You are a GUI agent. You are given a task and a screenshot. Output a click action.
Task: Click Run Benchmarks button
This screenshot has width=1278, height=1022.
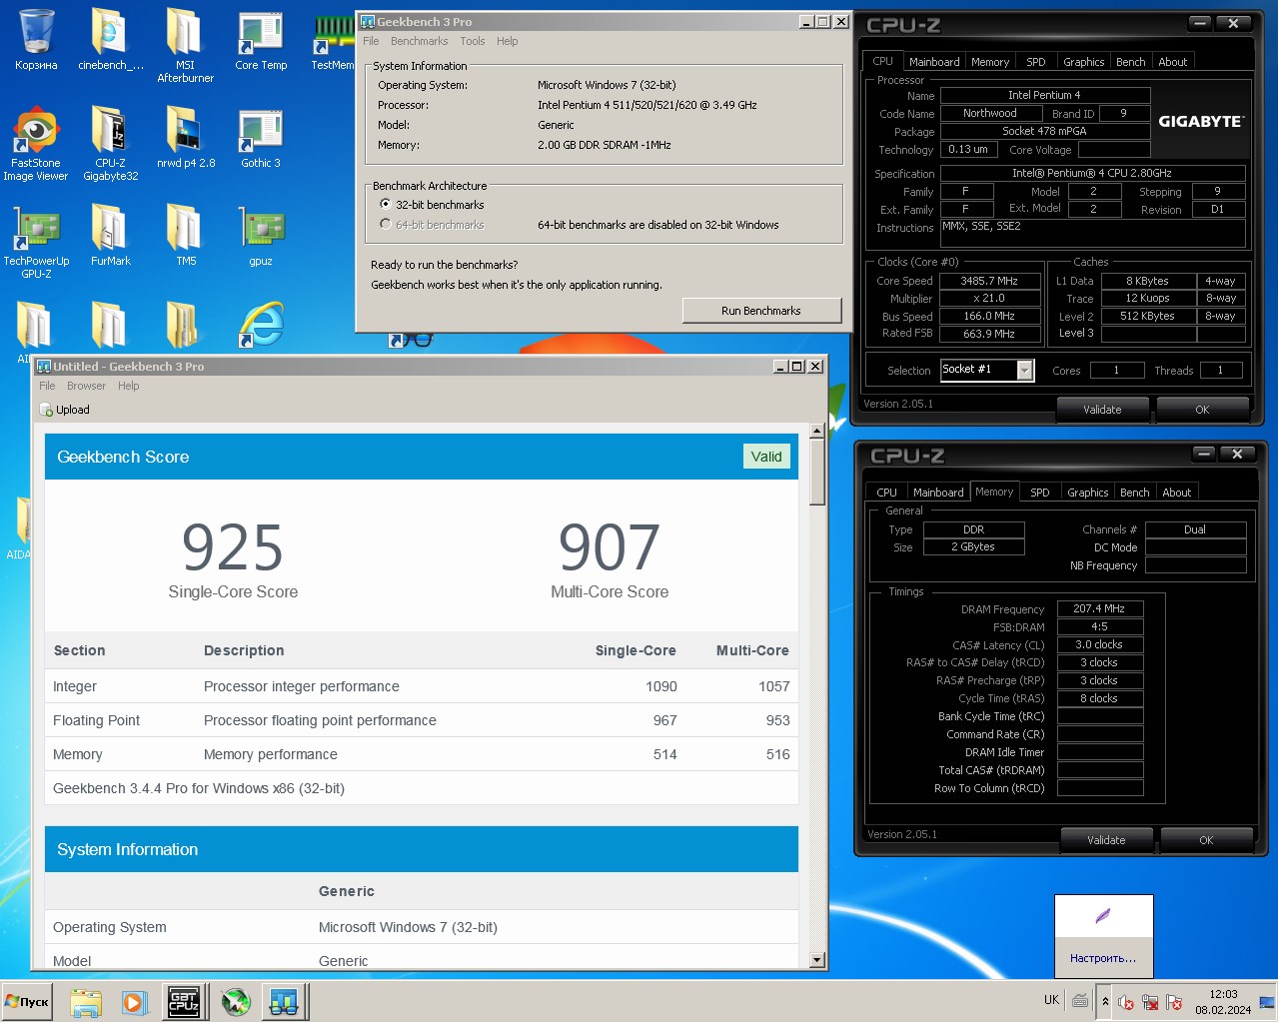click(x=761, y=311)
